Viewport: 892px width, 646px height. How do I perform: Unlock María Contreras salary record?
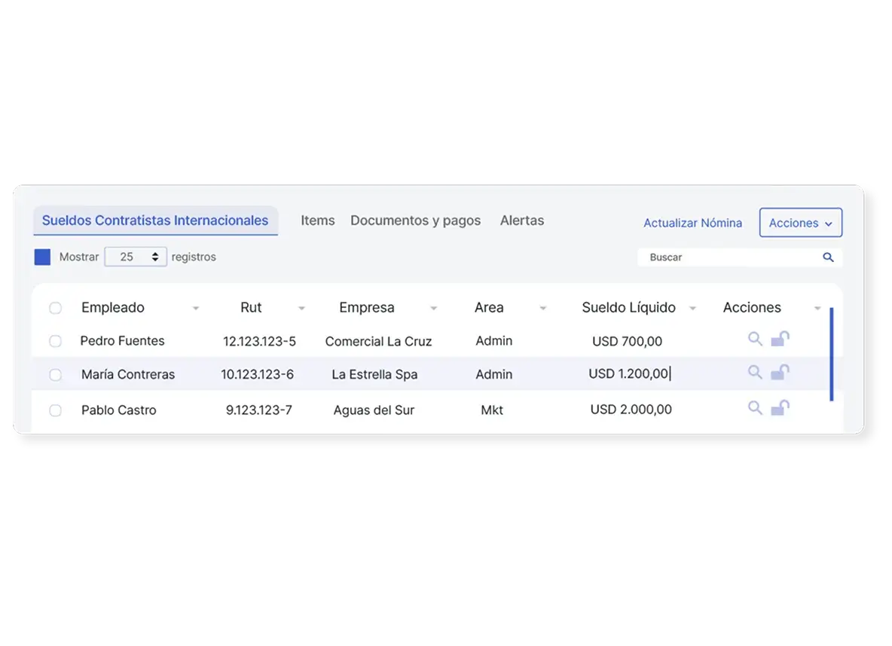[780, 372]
